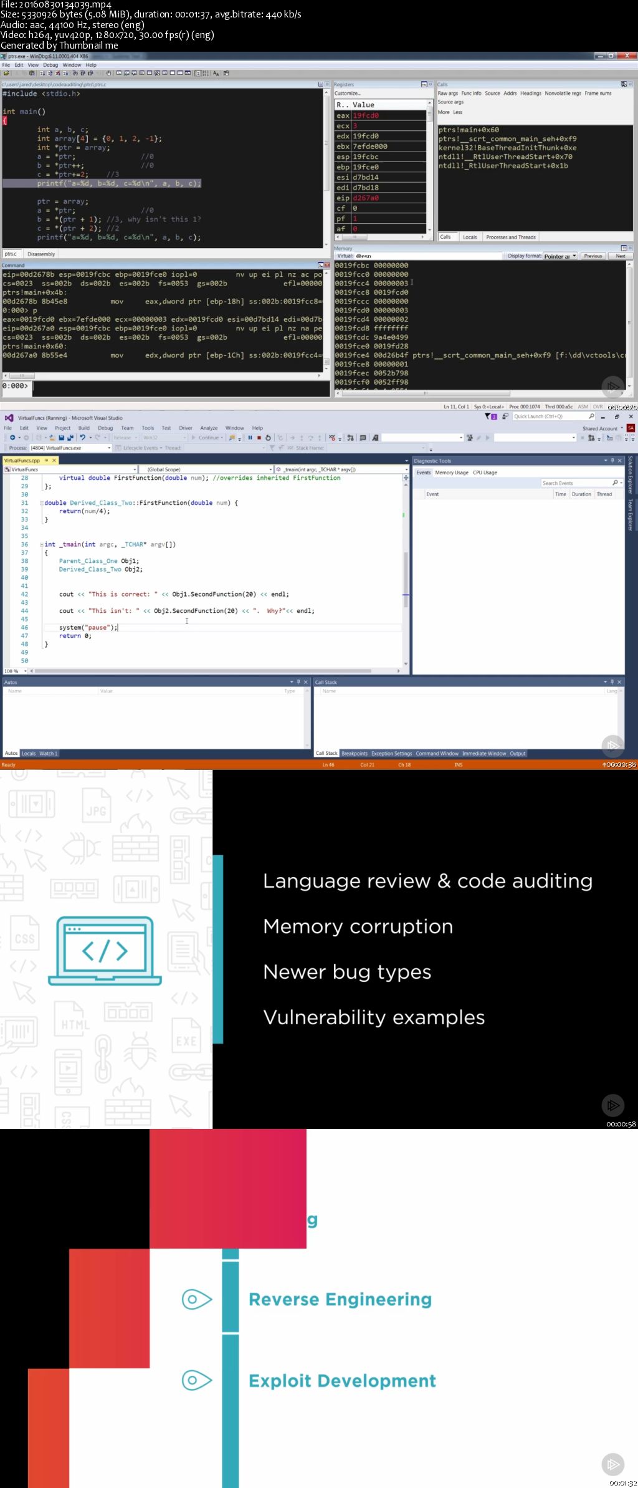
Task: Click the WinDbg Memory pane horizontal scrollbar
Action: coord(480,393)
